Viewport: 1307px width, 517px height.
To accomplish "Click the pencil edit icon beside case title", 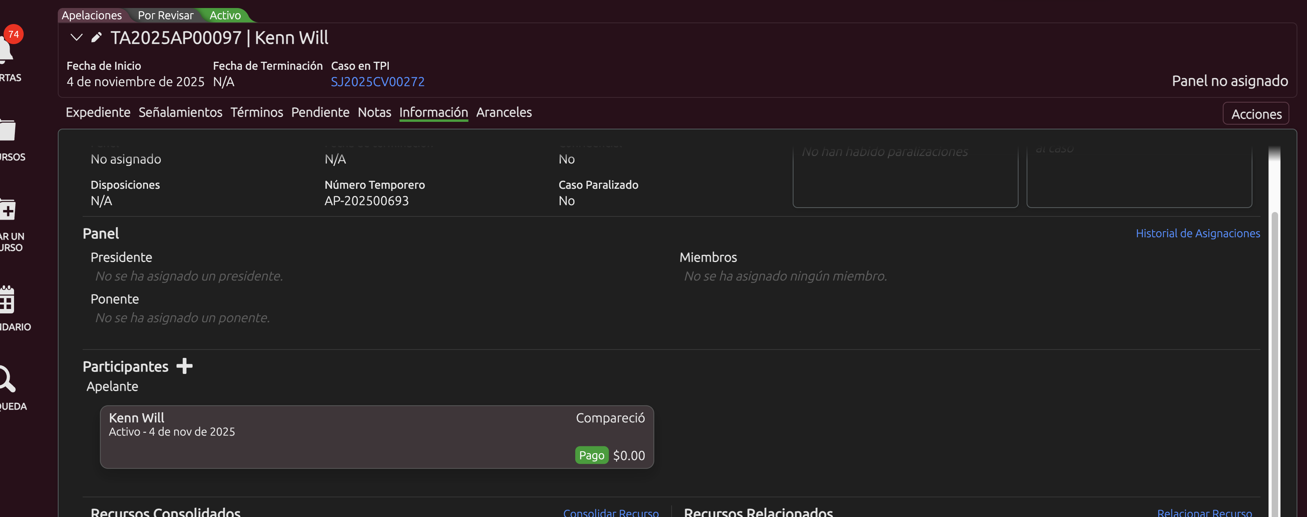I will (x=96, y=38).
